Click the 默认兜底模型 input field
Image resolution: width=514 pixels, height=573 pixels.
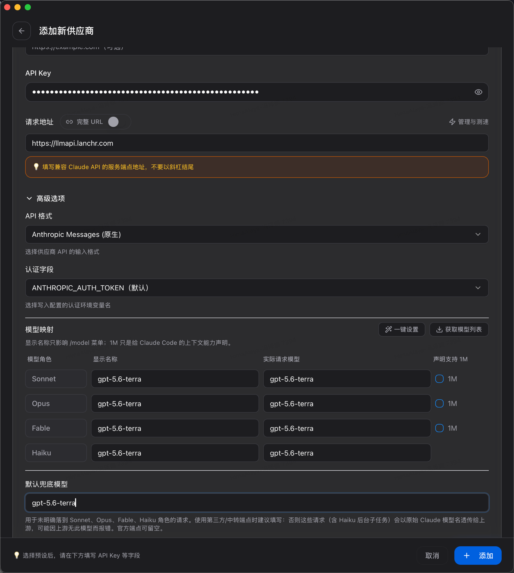coord(257,503)
